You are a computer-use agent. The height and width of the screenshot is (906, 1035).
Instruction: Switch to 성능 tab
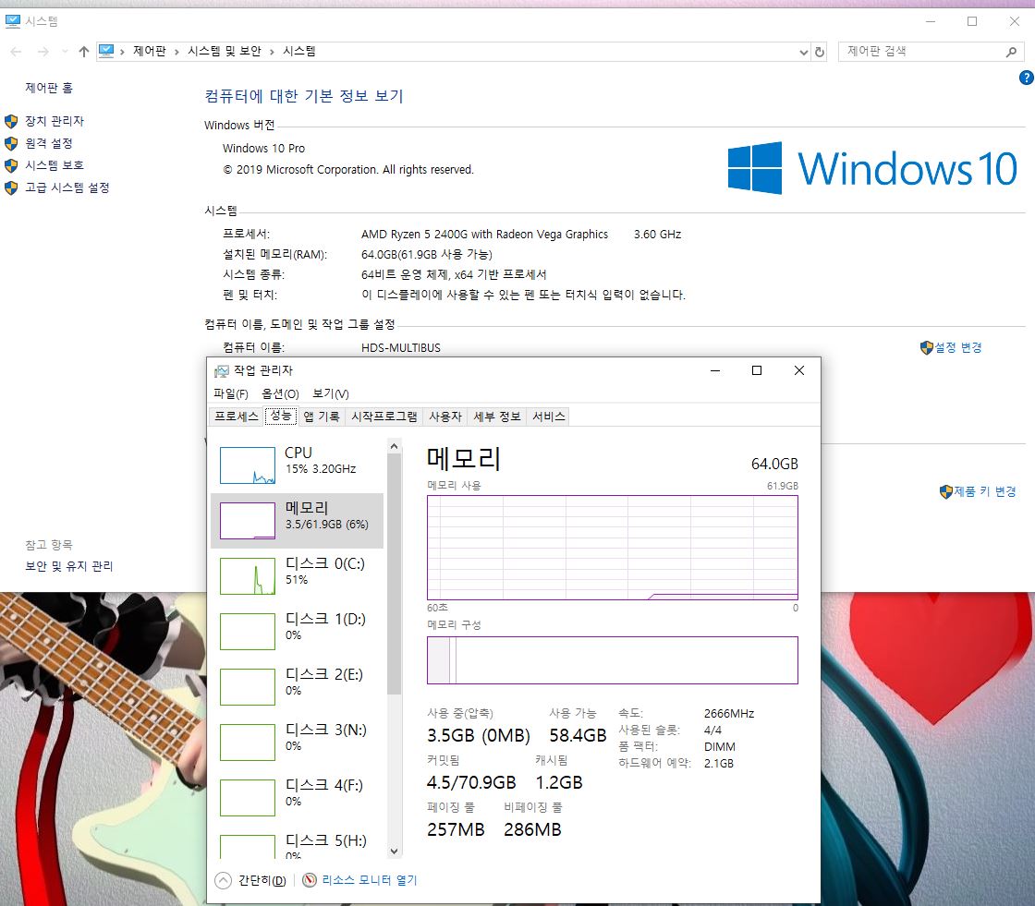coord(281,416)
